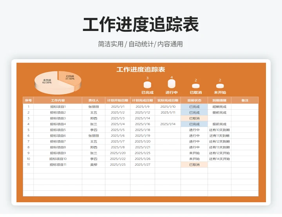Image resolution: width=282 pixels, height=217 pixels.
Task: Click the 已取消 status in 招标项目11 row
Action: tap(194, 165)
